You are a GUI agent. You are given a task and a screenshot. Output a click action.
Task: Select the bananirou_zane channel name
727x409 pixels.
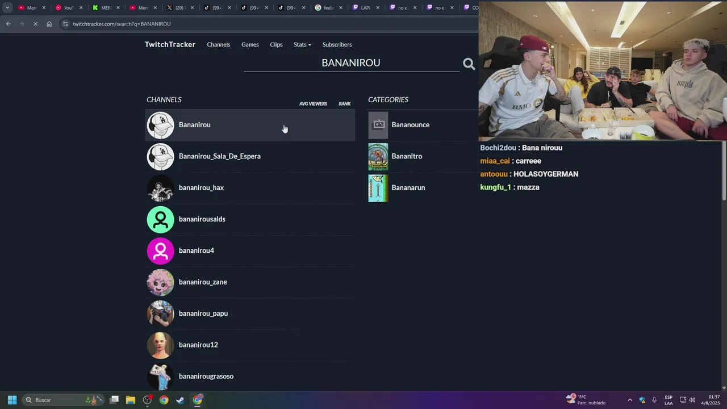tap(203, 282)
